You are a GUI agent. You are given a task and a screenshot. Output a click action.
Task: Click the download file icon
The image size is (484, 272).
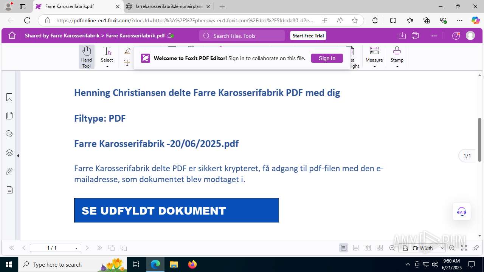pyautogui.click(x=402, y=36)
